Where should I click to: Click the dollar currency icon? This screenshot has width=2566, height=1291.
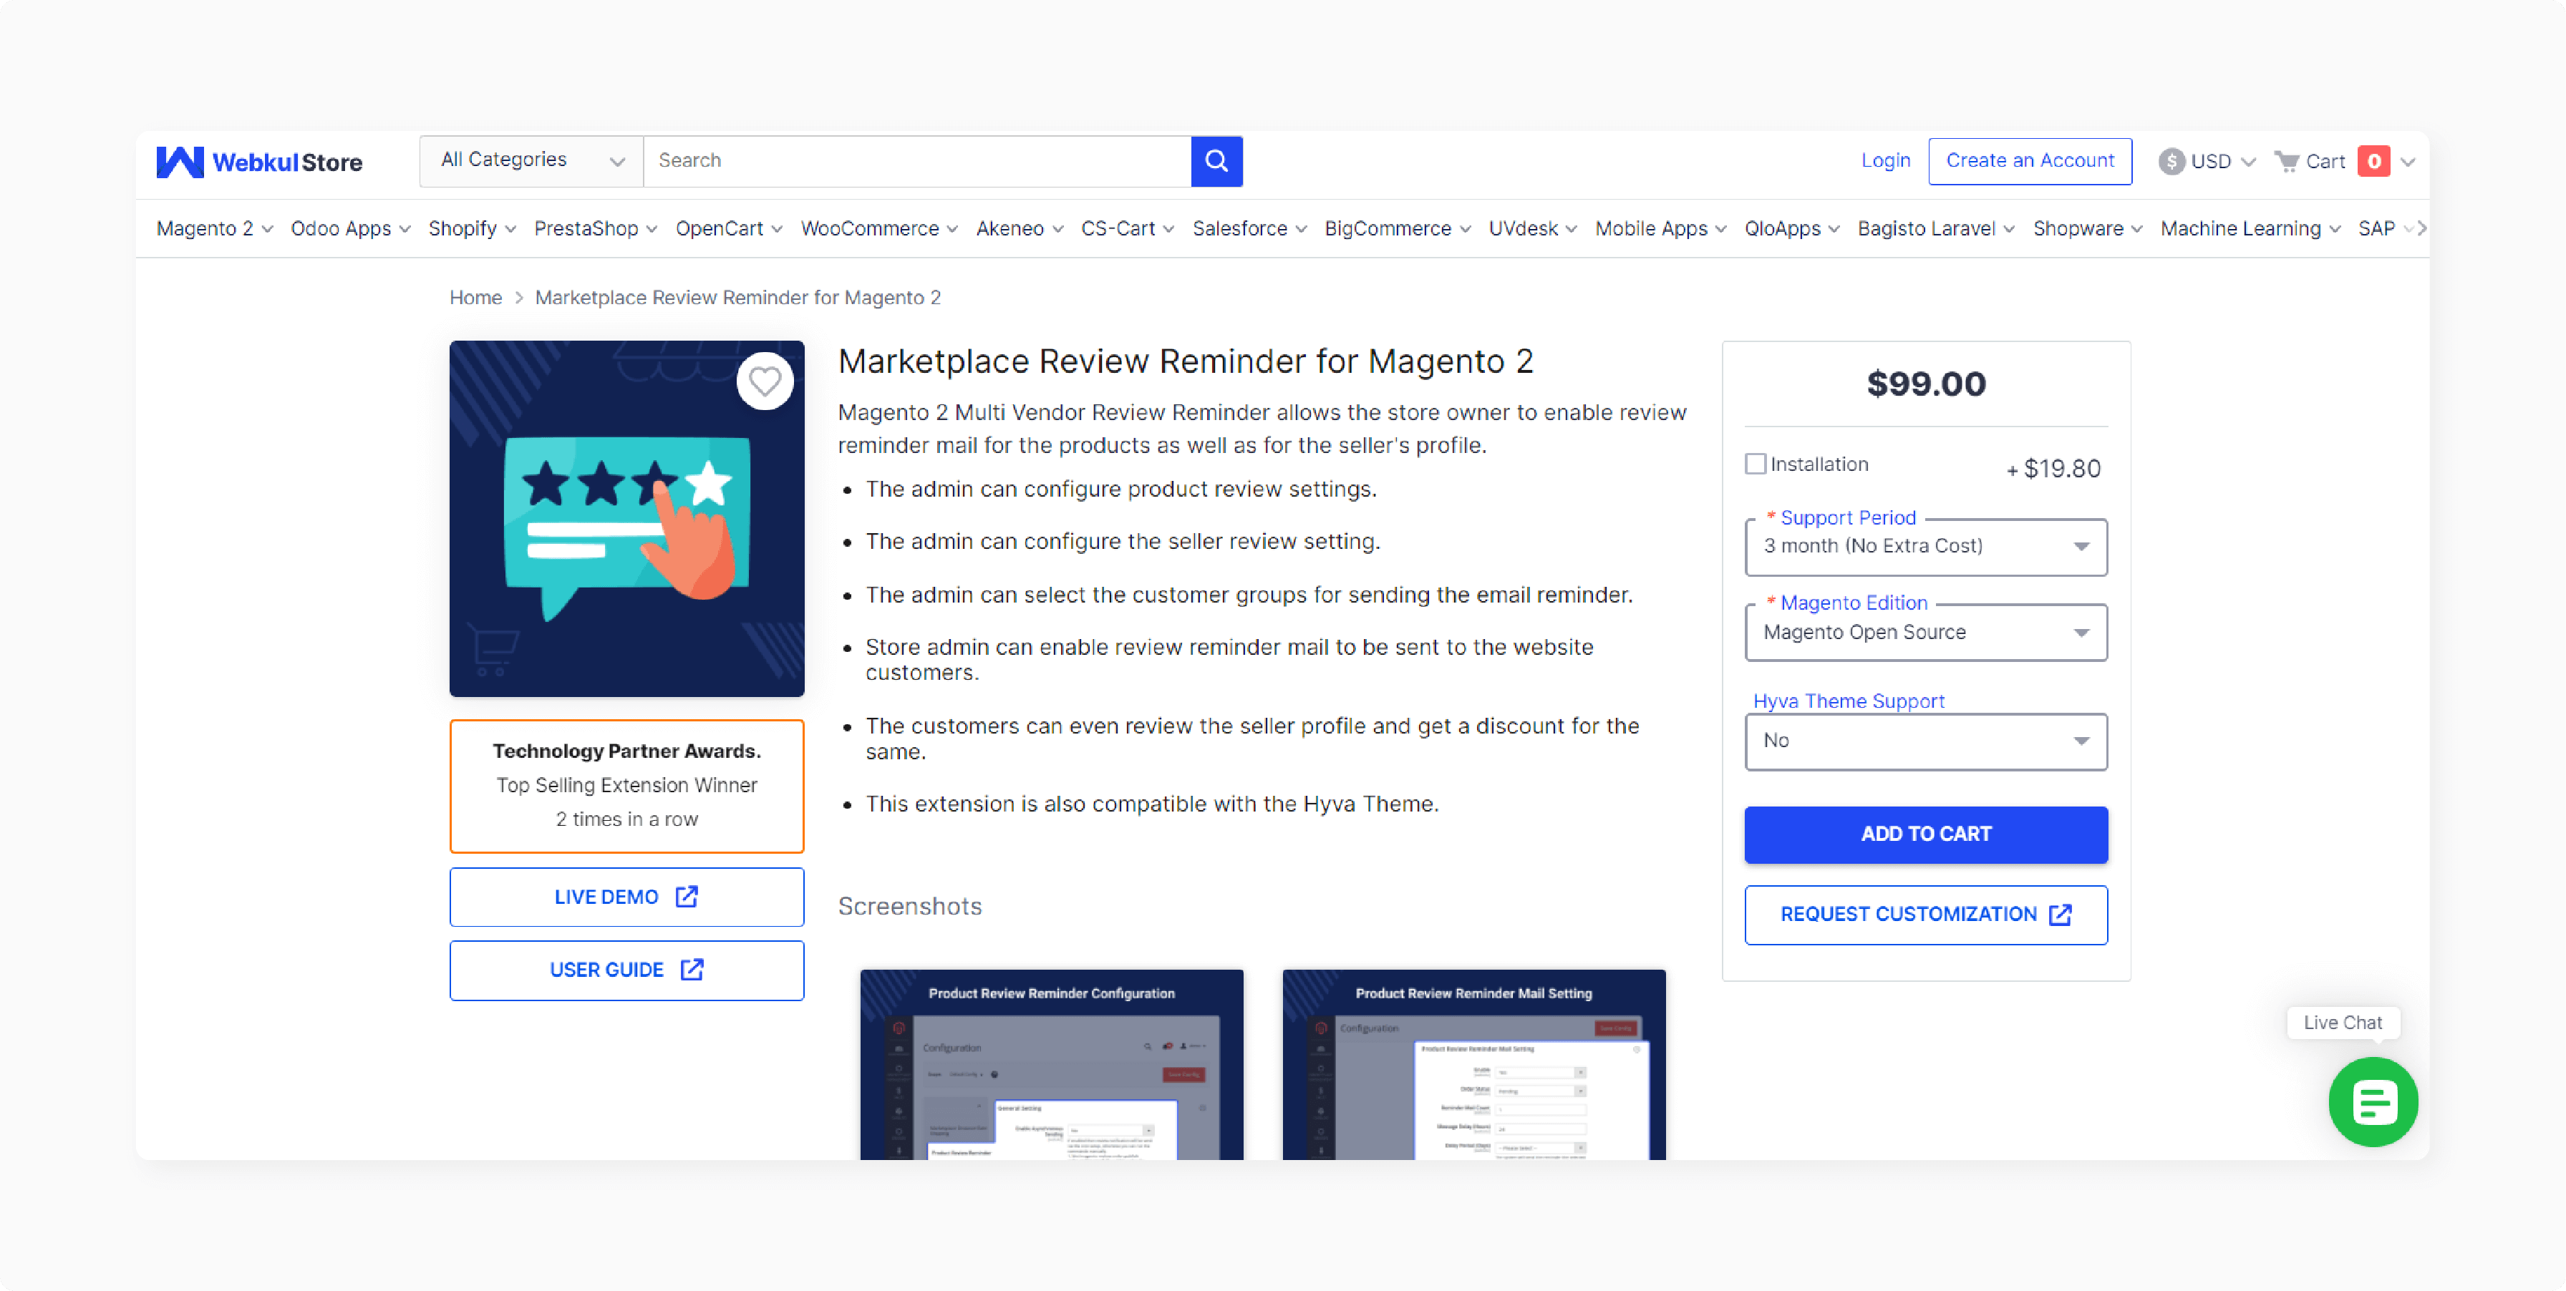2172,161
